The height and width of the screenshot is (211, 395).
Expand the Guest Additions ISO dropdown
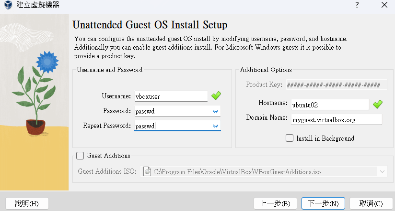[x=382, y=171]
